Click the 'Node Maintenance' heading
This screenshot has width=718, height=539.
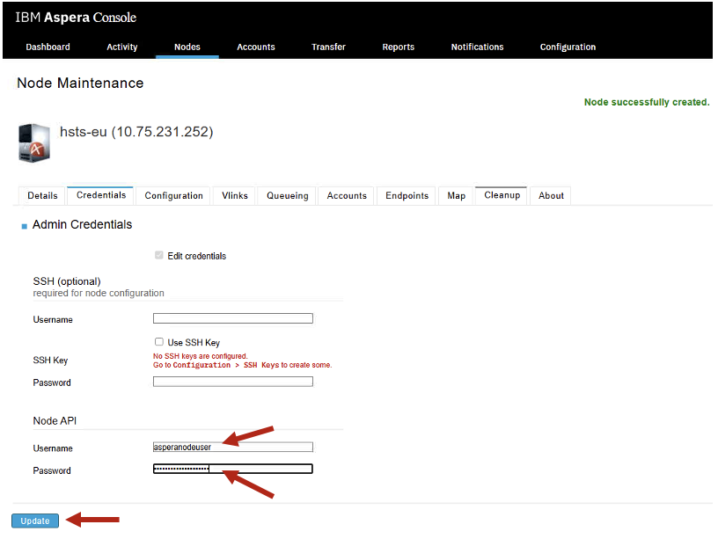tap(80, 83)
